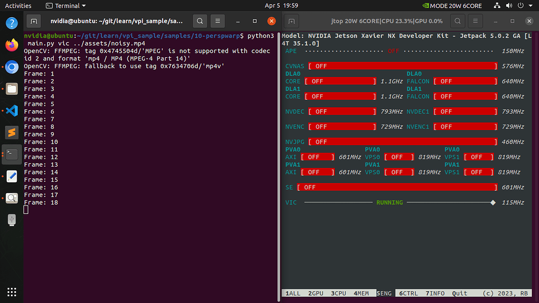Click the network status icon in top bar
This screenshot has width=539, height=303.
pos(496,6)
